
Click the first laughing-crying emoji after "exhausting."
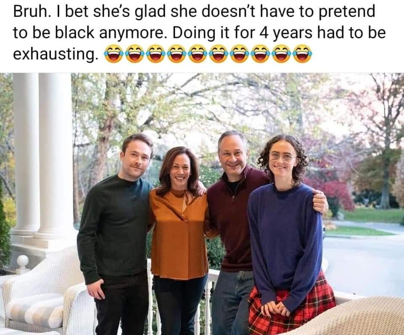point(113,53)
